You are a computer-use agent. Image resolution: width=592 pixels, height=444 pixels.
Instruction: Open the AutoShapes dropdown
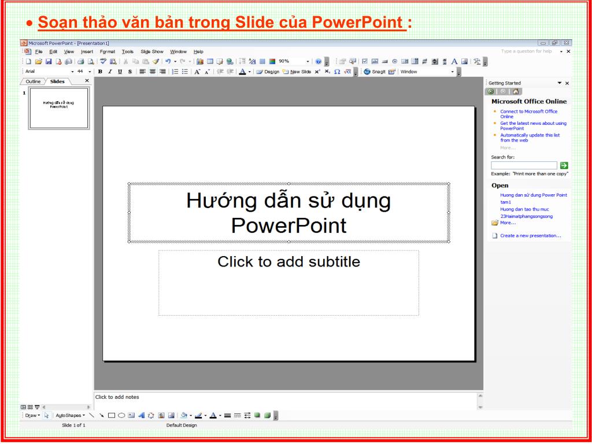pyautogui.click(x=70, y=415)
